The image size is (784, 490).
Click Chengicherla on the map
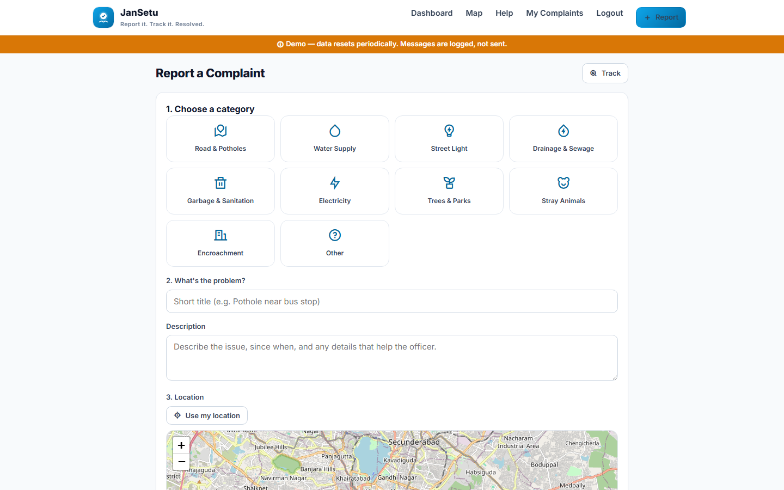click(x=582, y=443)
